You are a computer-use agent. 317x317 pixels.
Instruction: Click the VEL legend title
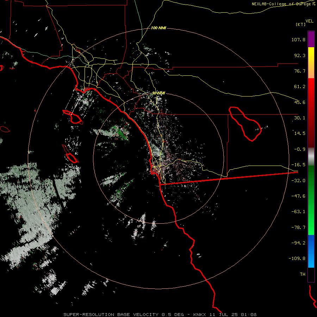click(309, 21)
